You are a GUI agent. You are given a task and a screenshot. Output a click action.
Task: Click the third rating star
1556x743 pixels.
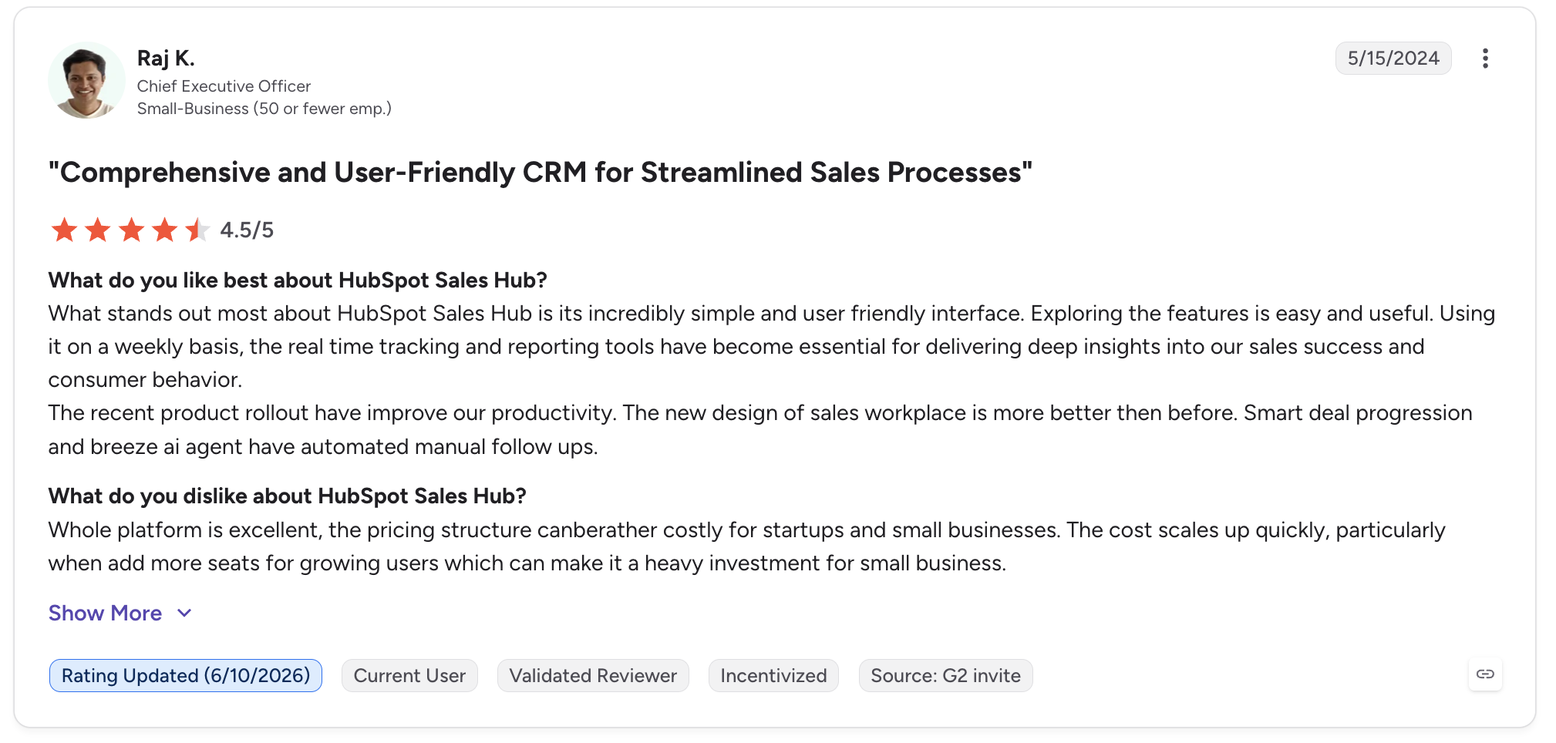pyautogui.click(x=132, y=230)
